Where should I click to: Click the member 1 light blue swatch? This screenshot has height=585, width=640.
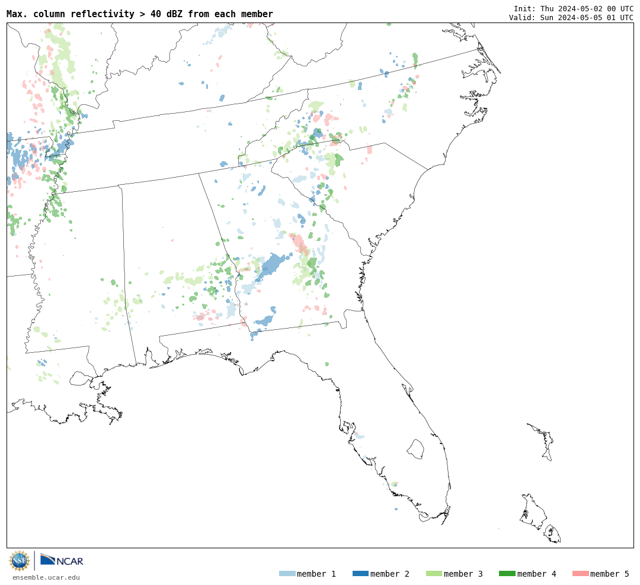[x=287, y=574]
